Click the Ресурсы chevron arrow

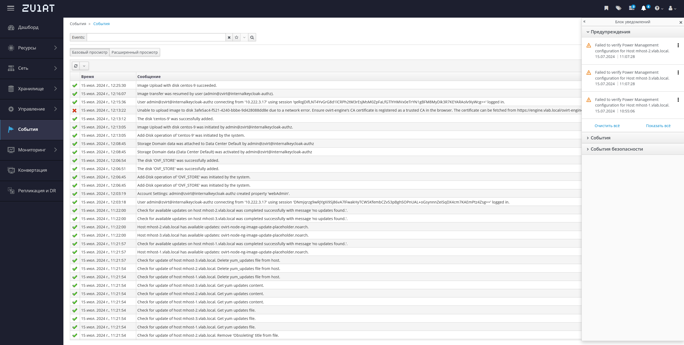[x=55, y=48]
